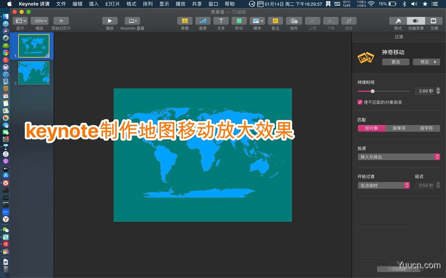Viewport: 446px width, 278px height.
Task: Open Apple TV from the Dock
Action: click(6, 169)
